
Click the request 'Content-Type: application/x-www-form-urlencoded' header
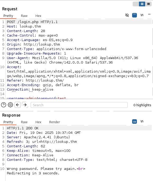[x=57, y=49]
